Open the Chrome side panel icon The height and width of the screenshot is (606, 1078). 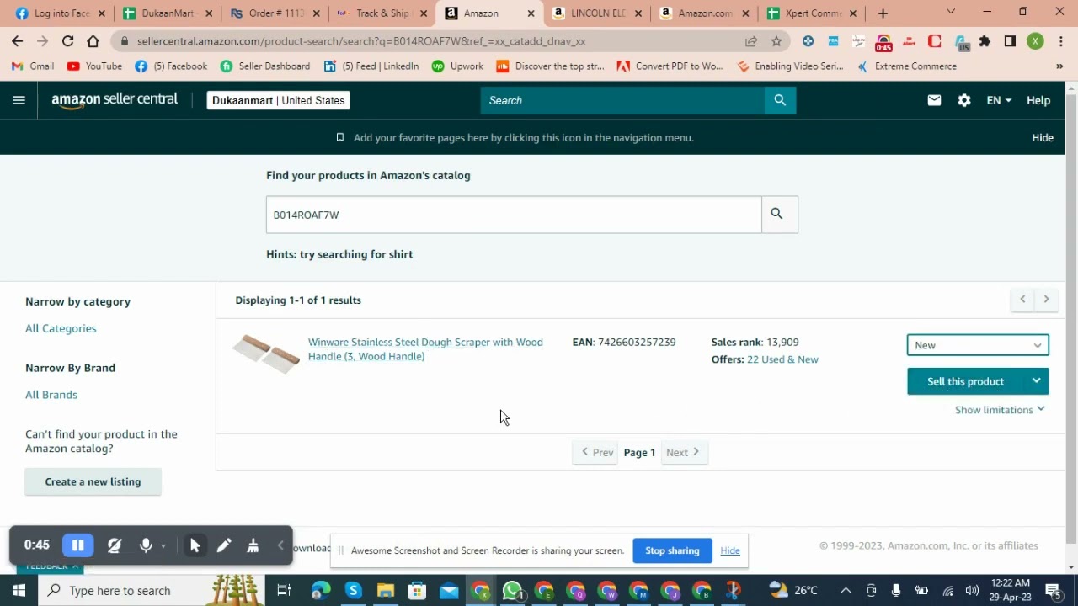coord(1011,41)
